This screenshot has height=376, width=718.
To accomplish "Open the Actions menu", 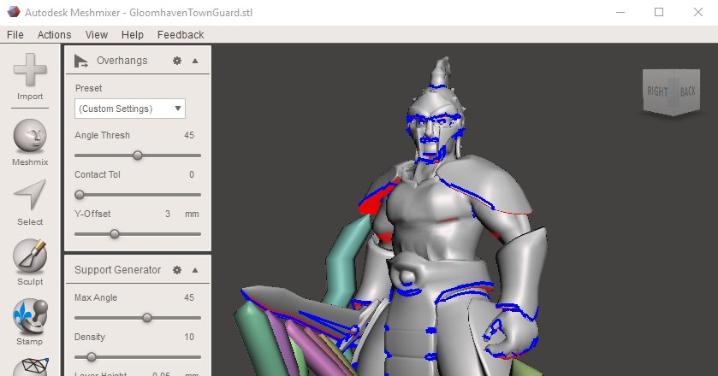I will tap(55, 35).
